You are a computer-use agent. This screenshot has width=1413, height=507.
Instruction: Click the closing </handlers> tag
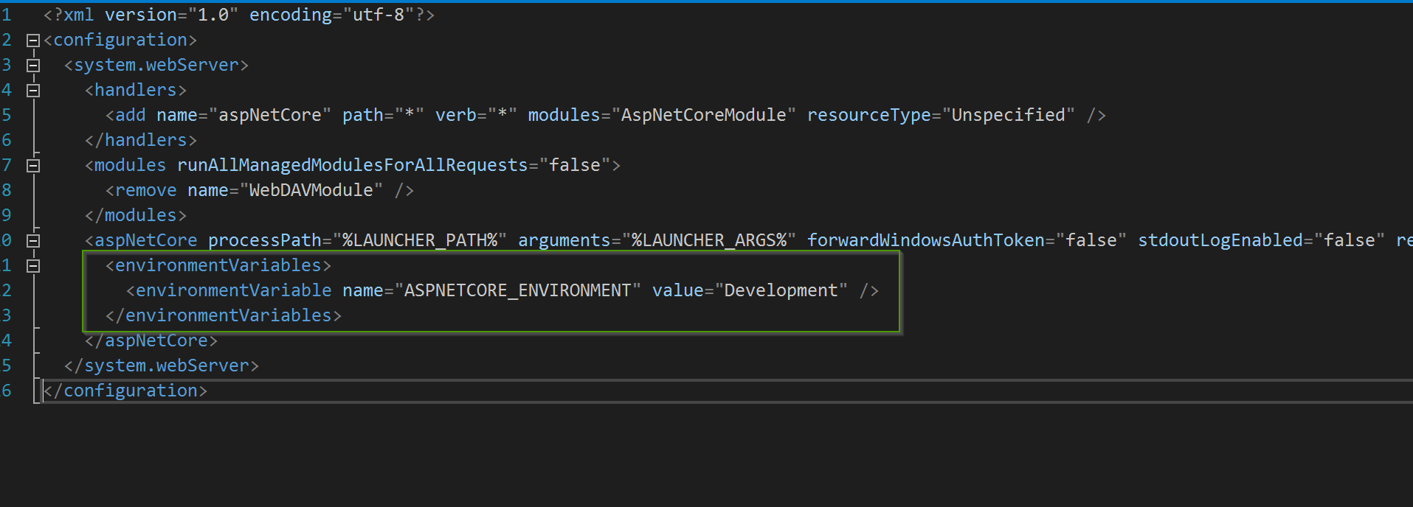click(141, 140)
